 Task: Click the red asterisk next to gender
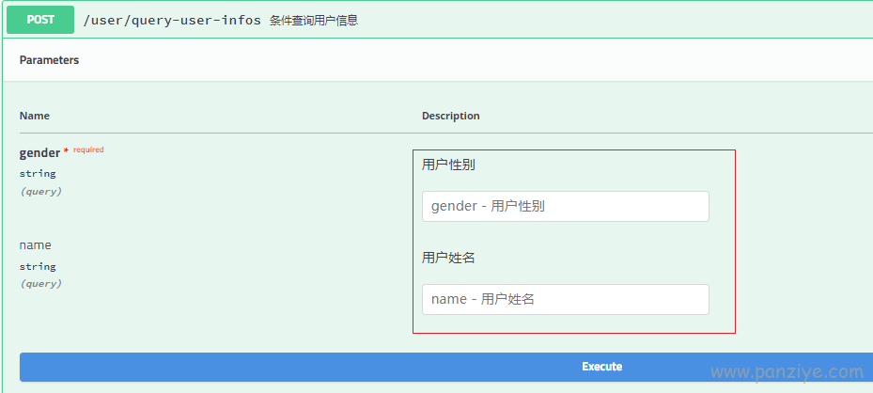pos(67,150)
